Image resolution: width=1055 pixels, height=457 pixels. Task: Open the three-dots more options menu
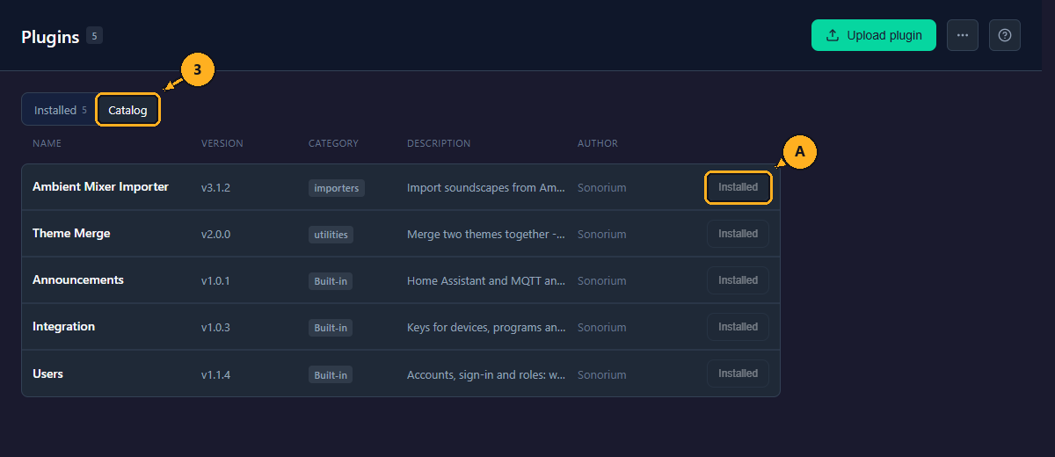tap(963, 35)
